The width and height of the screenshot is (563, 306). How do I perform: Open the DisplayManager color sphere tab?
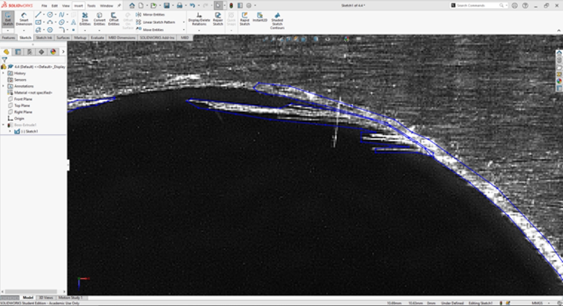pyautogui.click(x=53, y=52)
